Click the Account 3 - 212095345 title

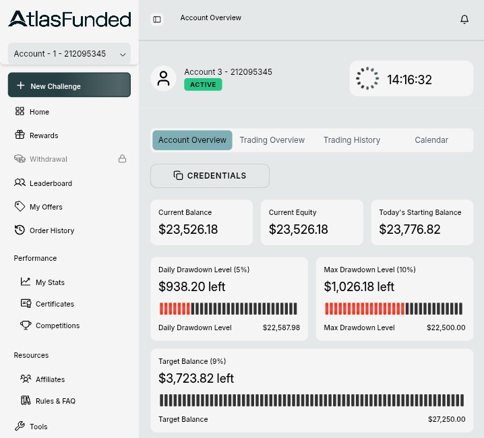228,72
